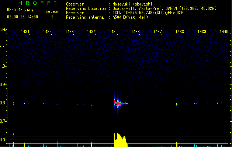Screen dimensions: 232x147
Task: Select observer name Masayuki Kobayashi
Action: 132,4
